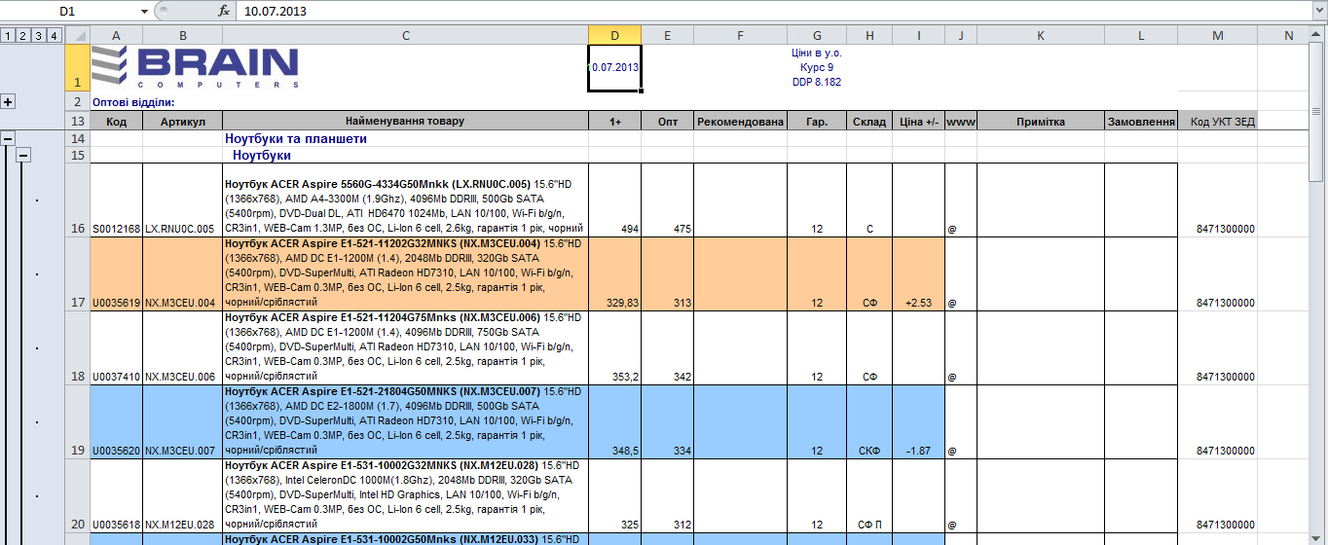Collapse the outline group at row 15
Image resolution: width=1328 pixels, height=545 pixels.
click(23, 155)
